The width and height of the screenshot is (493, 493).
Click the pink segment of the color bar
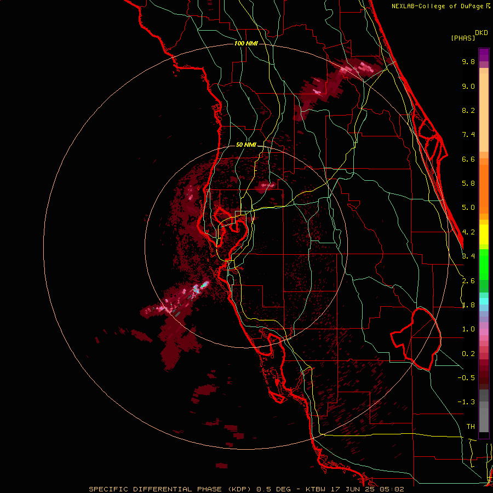pyautogui.click(x=484, y=332)
